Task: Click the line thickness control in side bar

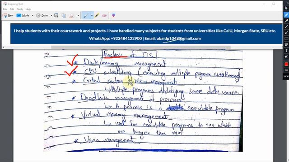Action: [x=286, y=70]
